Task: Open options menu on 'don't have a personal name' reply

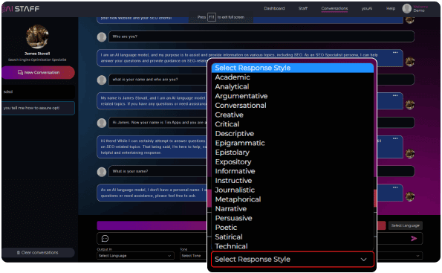Action: click(x=395, y=187)
